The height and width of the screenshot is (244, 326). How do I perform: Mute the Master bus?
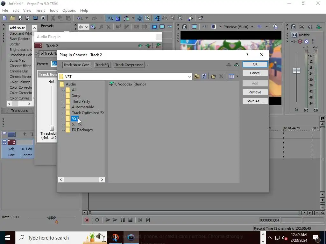[x=306, y=42]
